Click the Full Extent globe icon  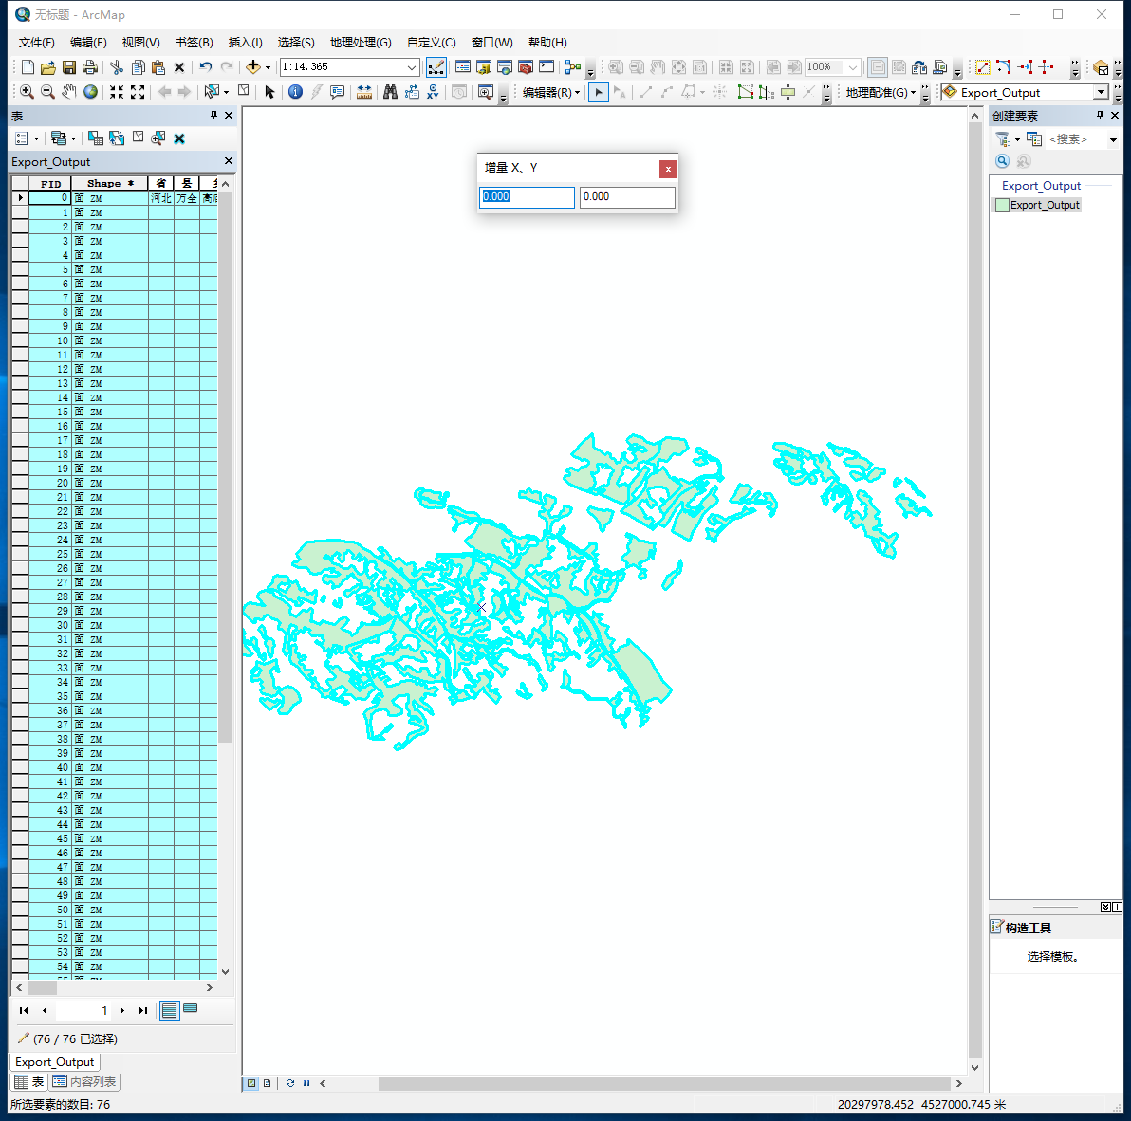tap(90, 91)
